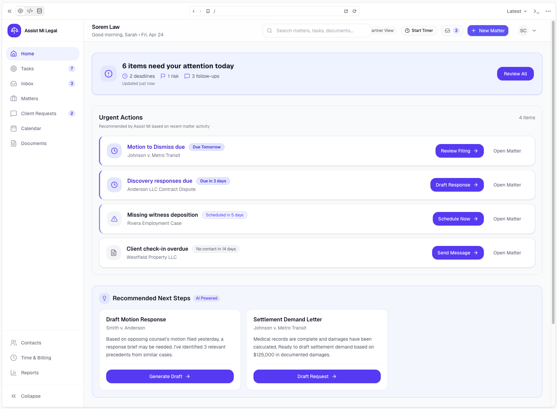Click the inbox notification icon with badge 3
Viewport: 557px width, 409px height.
point(452,31)
